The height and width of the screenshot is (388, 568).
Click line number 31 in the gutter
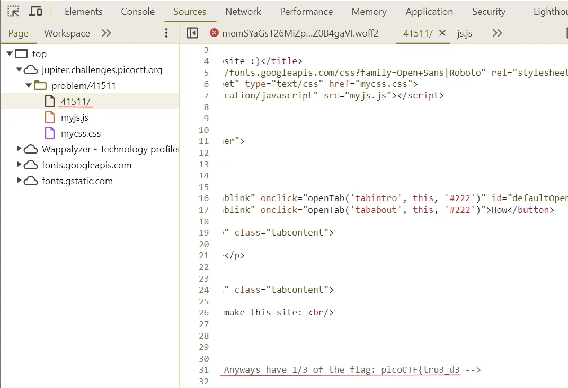coord(204,370)
